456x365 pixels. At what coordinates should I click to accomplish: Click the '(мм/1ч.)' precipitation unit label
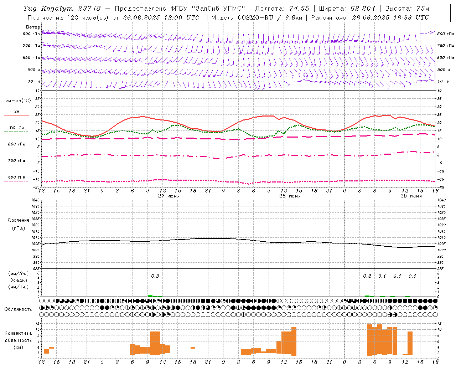click(x=19, y=287)
